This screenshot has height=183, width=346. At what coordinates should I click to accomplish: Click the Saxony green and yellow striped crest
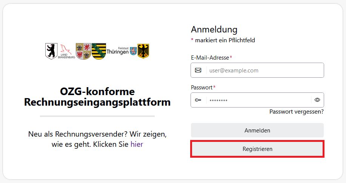(x=99, y=51)
